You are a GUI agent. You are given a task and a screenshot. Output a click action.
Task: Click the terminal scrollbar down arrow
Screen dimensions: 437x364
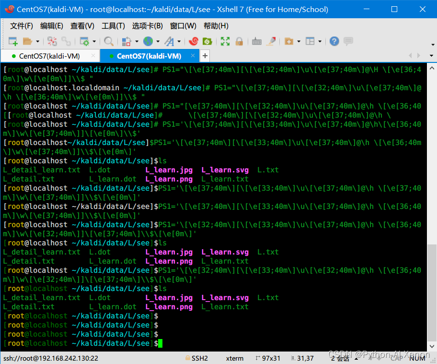432,346
